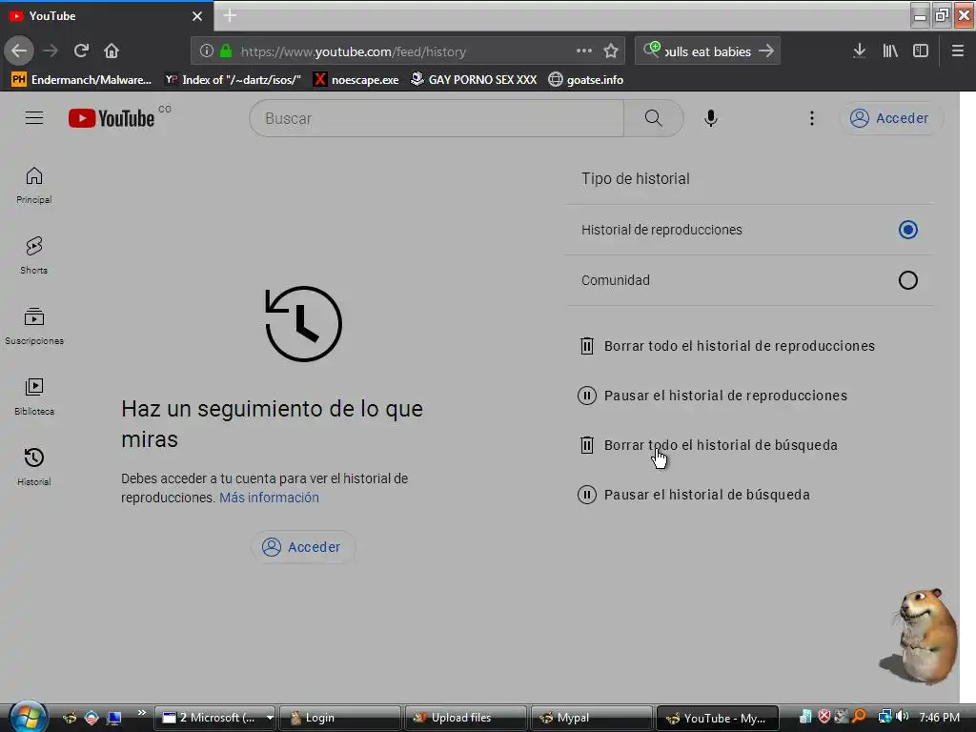Click the Acceder button in the header
This screenshot has width=976, height=732.
[x=891, y=118]
